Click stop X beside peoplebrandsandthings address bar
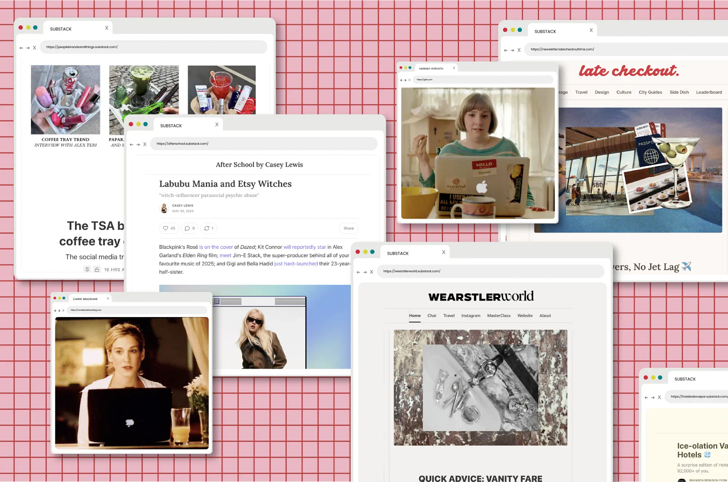728x482 pixels. pyautogui.click(x=34, y=48)
